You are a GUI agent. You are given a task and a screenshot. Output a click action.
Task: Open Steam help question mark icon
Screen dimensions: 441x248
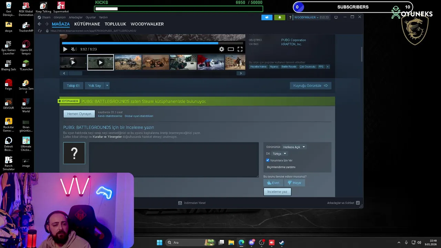point(290,17)
